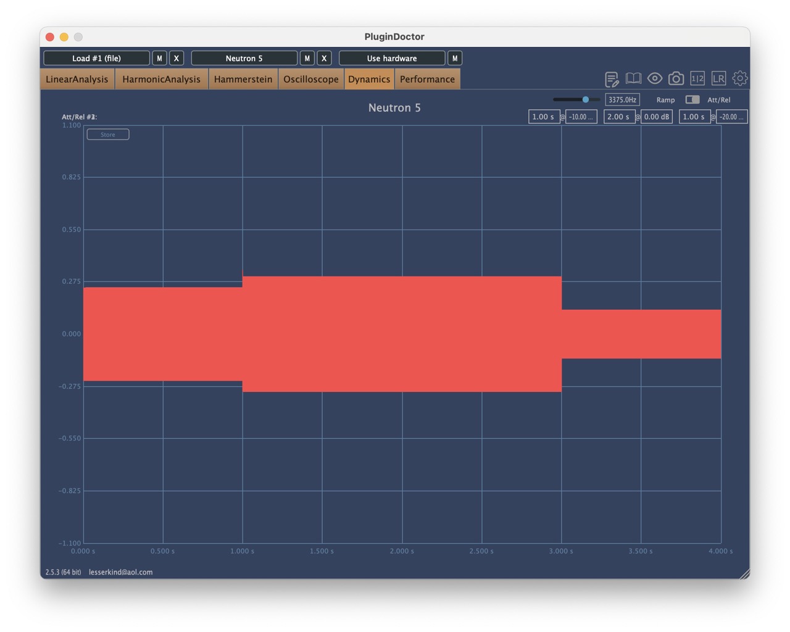
Task: Click the eye visibility icon
Action: click(x=654, y=78)
